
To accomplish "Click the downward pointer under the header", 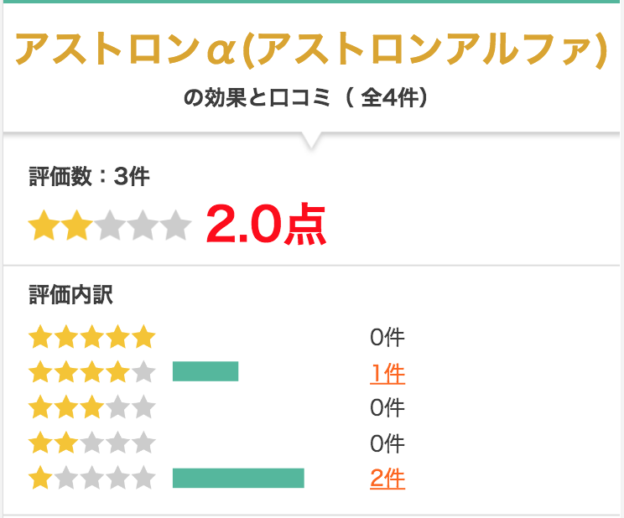I will [x=312, y=141].
